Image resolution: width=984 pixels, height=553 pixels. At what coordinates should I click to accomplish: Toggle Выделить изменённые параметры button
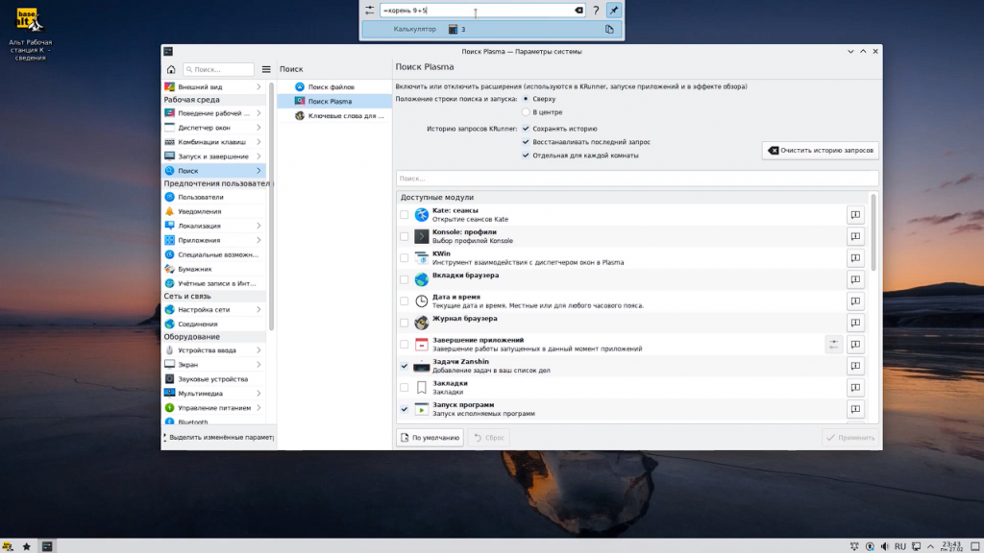[x=218, y=437]
